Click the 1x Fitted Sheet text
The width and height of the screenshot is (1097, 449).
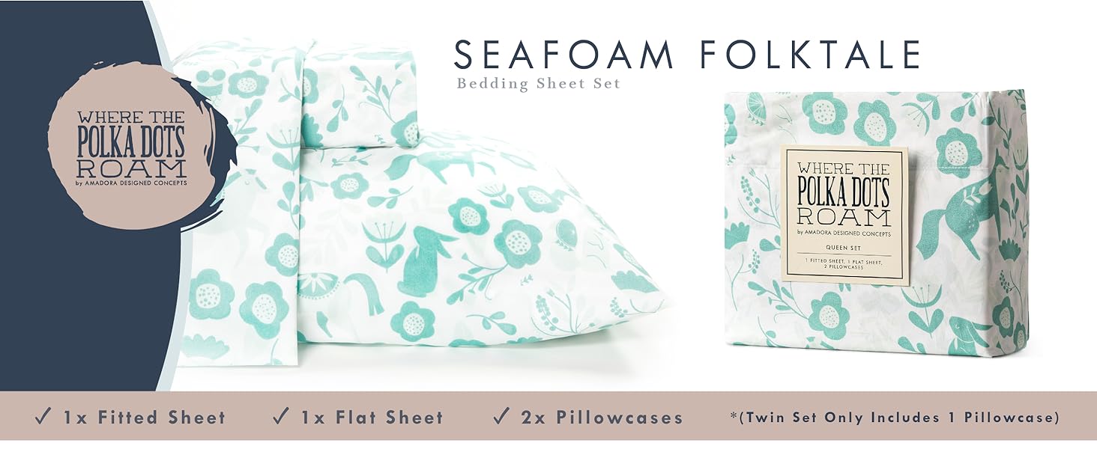[143, 417]
